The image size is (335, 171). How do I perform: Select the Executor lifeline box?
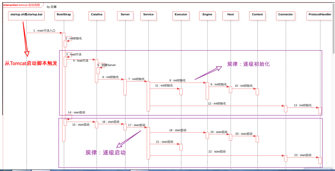181,16
